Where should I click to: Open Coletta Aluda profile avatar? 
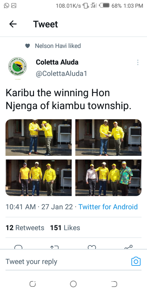17,67
